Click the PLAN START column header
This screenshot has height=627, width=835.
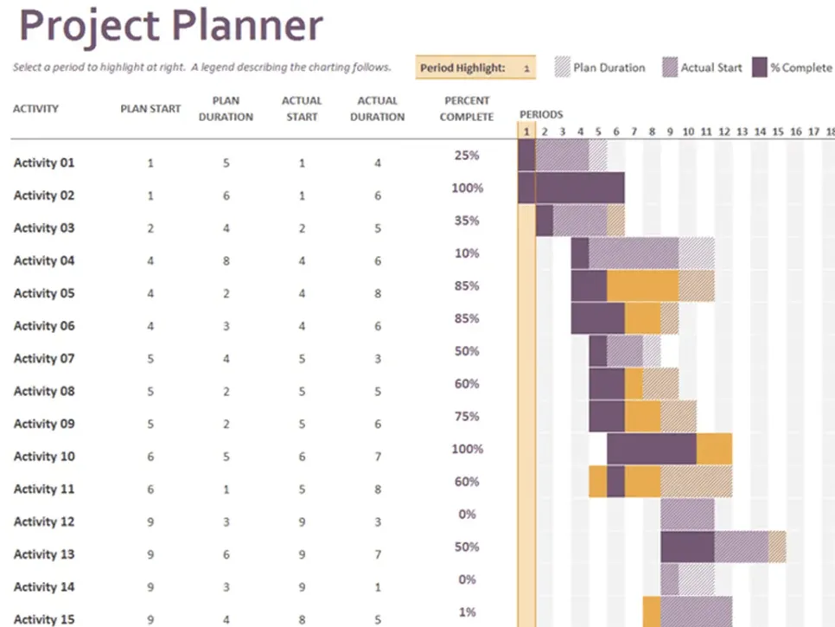click(150, 109)
